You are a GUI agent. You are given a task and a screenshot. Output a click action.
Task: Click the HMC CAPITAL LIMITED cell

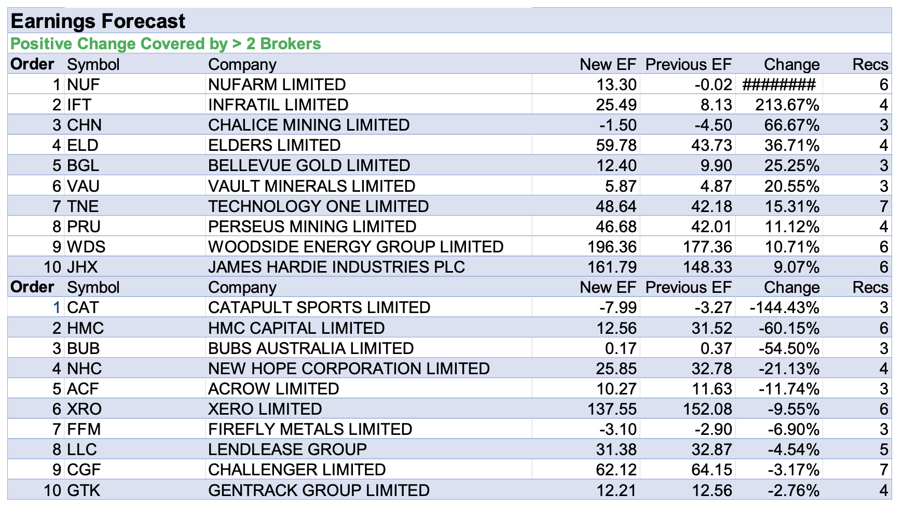[296, 328]
